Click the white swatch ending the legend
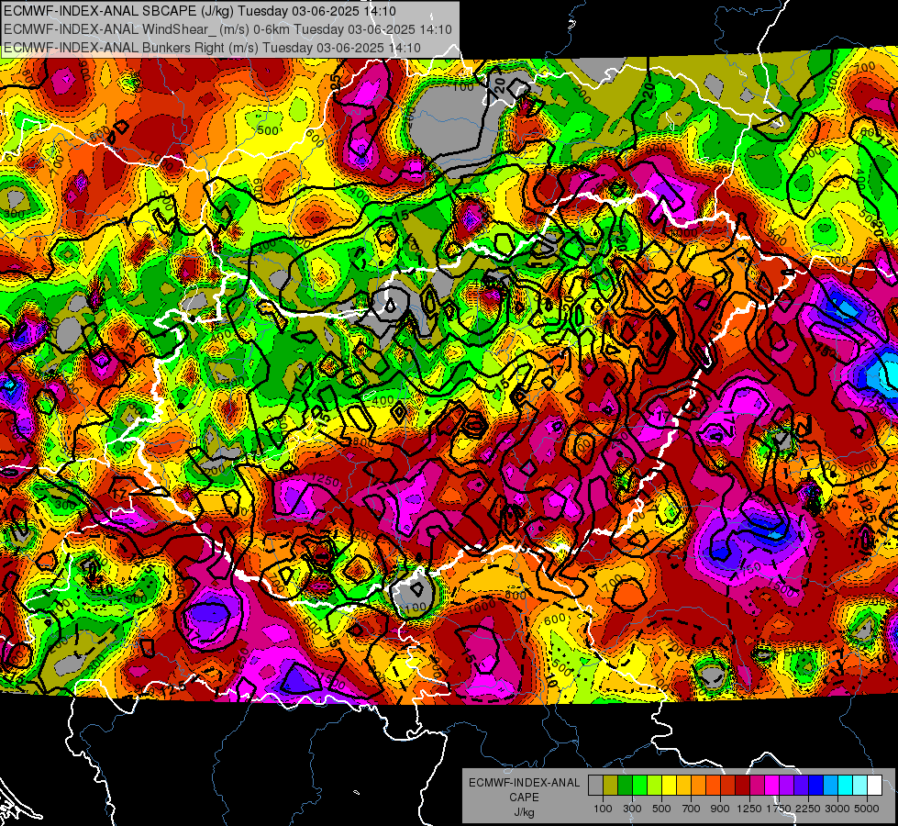Viewport: 898px width, 826px height. click(x=876, y=786)
